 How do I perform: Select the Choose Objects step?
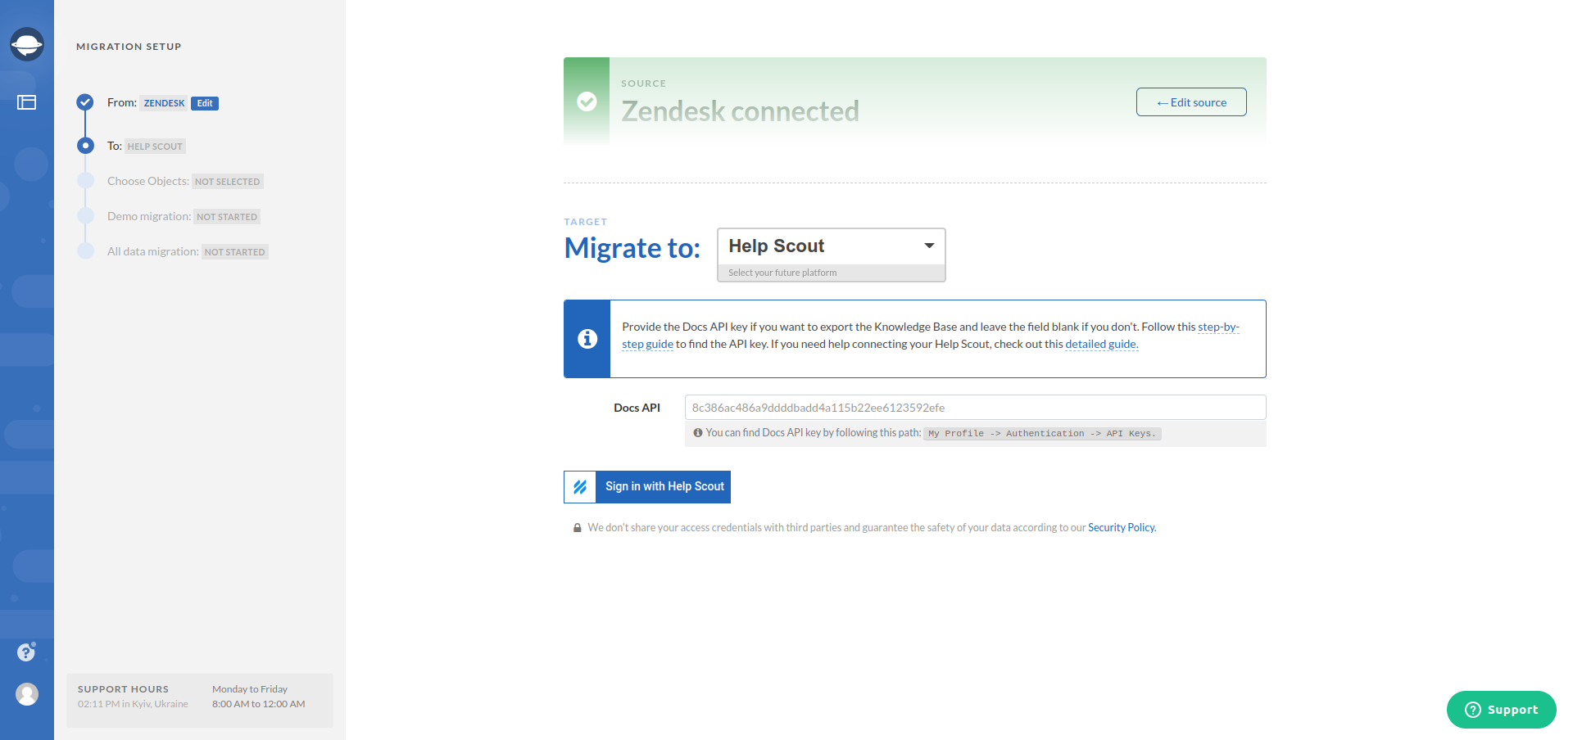pyautogui.click(x=148, y=181)
